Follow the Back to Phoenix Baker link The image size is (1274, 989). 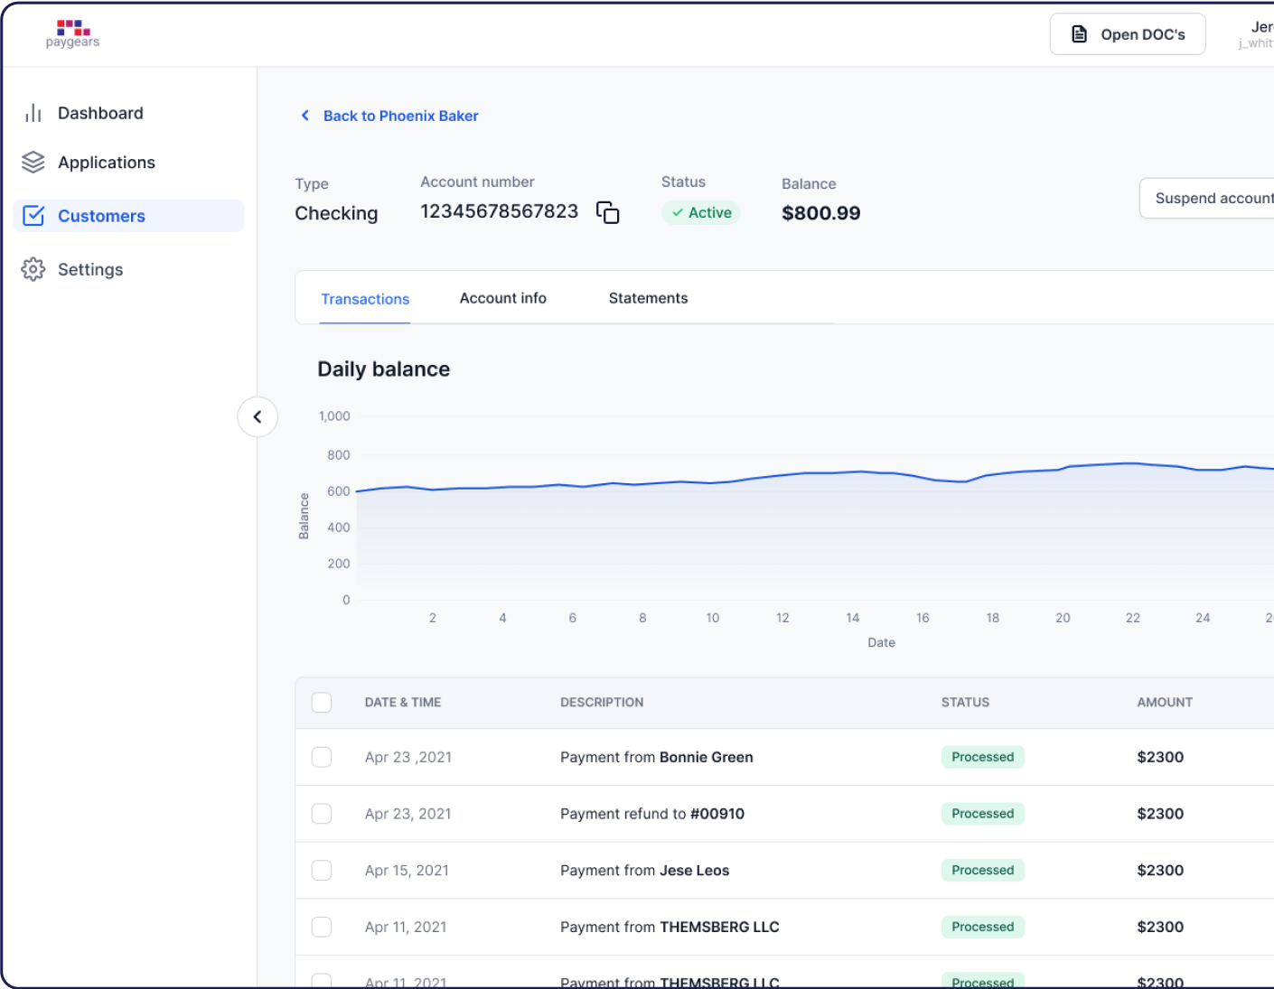[x=400, y=116]
